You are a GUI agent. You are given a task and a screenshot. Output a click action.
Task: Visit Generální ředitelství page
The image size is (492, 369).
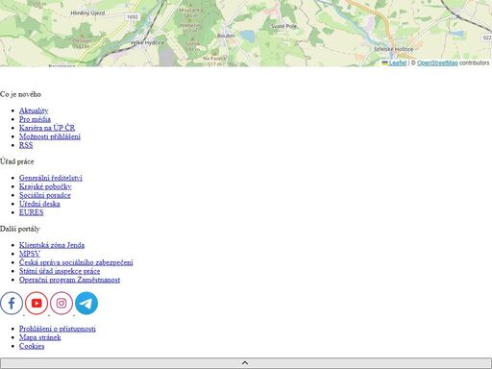pyautogui.click(x=51, y=178)
